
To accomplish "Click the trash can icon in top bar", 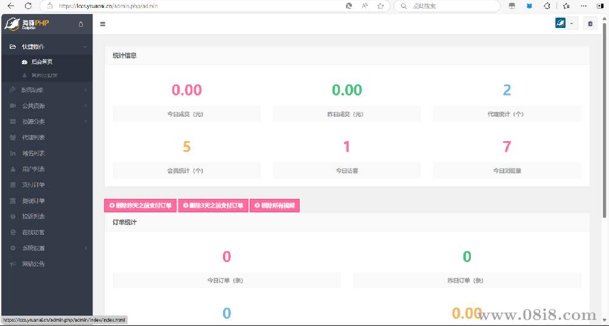I will 590,24.
